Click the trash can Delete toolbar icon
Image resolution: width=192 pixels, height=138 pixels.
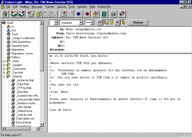coord(5,14)
